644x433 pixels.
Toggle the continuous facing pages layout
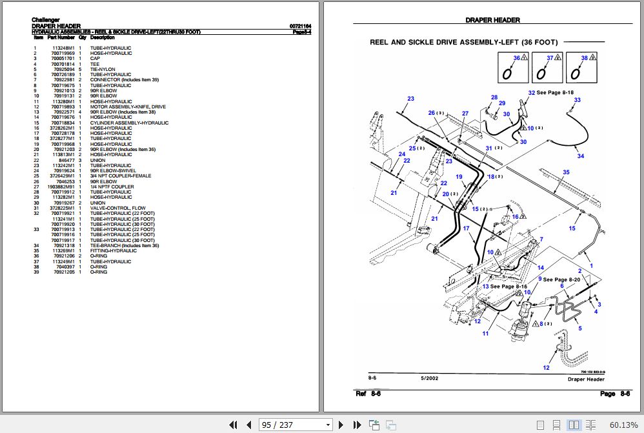[590, 425]
